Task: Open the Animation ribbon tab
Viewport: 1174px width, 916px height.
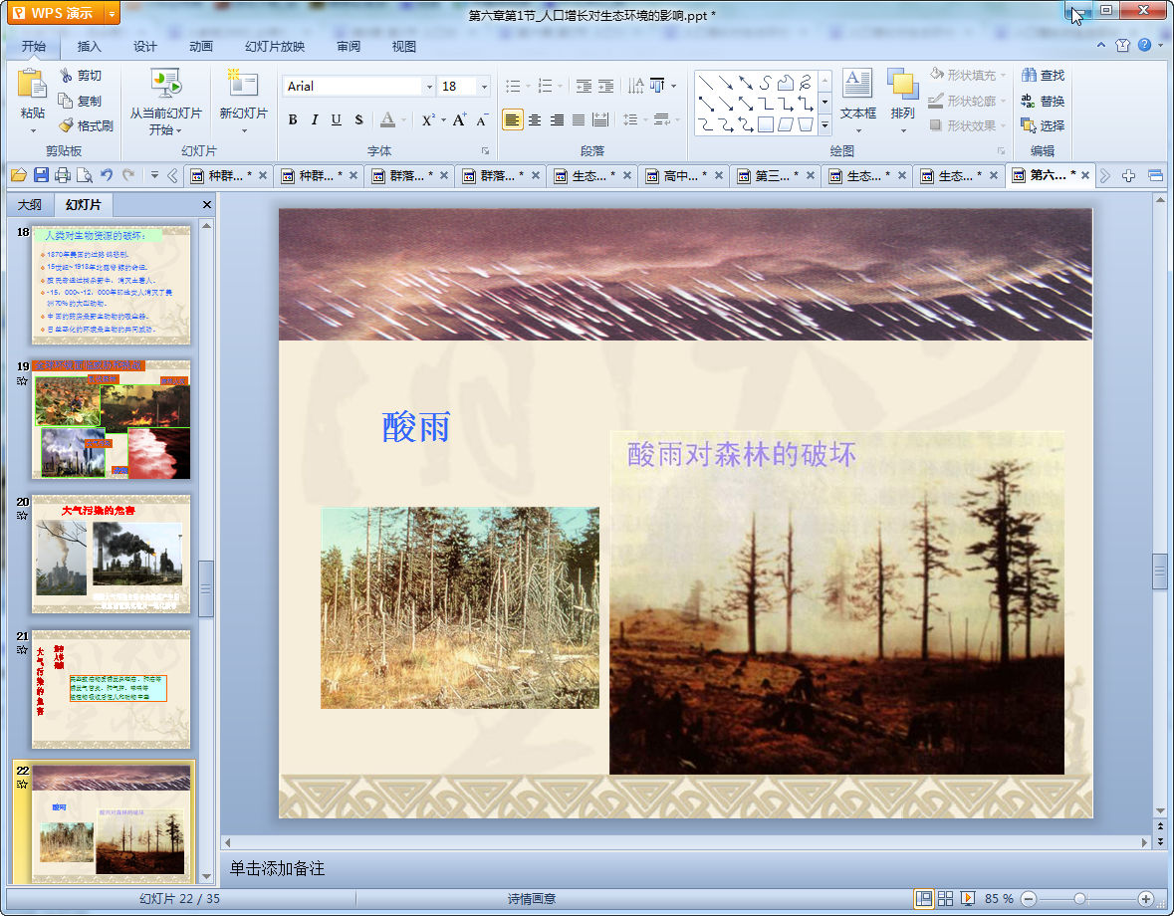Action: click(x=201, y=47)
